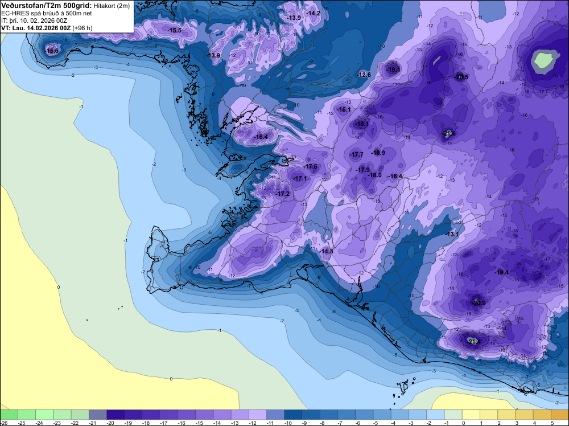The height and width of the screenshot is (426, 569).
Task: Click the '-16.1' temperature label on map
Action: click(344, 110)
